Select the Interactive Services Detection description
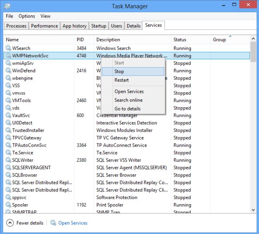This screenshot has width=259, height=234. point(127,123)
